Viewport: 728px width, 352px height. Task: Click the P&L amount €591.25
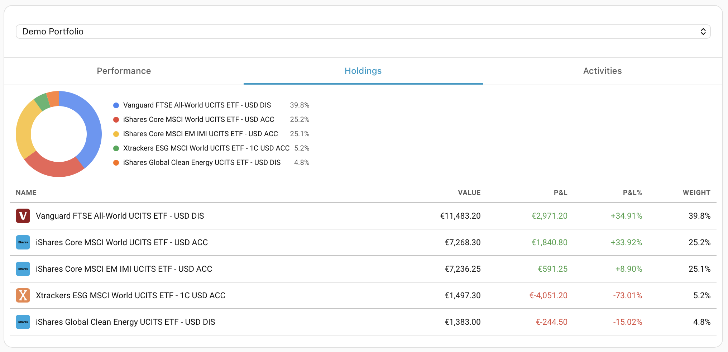pos(553,269)
